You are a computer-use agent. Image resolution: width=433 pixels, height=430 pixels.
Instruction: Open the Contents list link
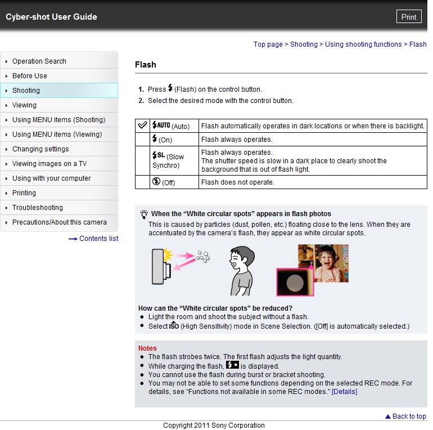[x=98, y=239]
